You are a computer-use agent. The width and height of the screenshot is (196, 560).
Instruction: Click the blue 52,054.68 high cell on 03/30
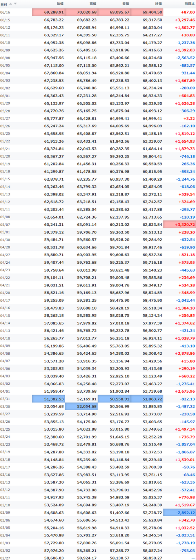pos(81,406)
